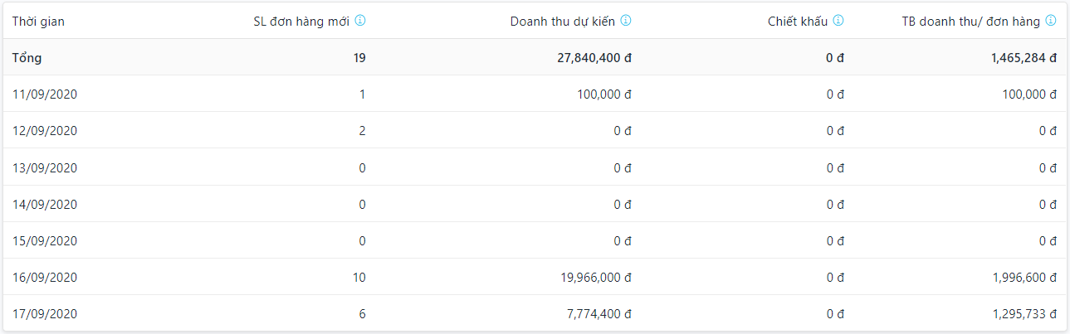Click the SL đơn hàng mới header
Screen dimensions: 1070x334
[x=301, y=22]
